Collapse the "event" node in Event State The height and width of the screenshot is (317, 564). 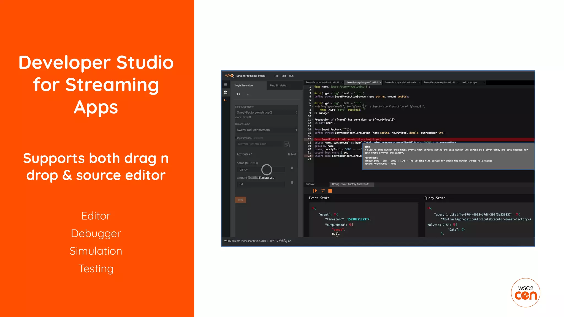(x=335, y=214)
